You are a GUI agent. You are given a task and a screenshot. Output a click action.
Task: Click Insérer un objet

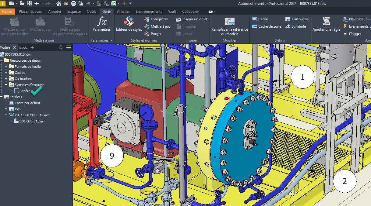(x=192, y=19)
